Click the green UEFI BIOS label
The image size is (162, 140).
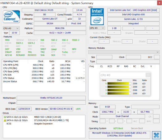coord(78,109)
